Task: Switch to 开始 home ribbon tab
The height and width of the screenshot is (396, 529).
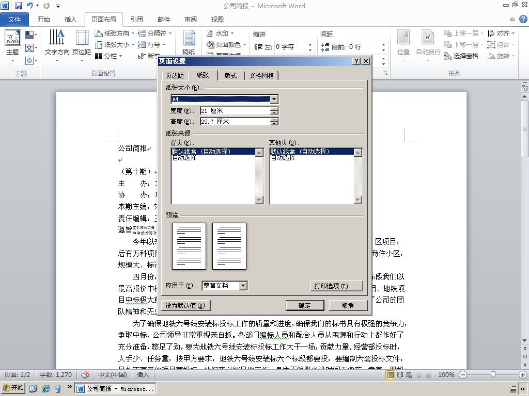Action: point(43,20)
